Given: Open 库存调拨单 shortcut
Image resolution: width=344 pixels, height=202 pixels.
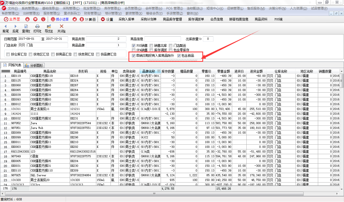Looking at the screenshot, I should (x=196, y=19).
